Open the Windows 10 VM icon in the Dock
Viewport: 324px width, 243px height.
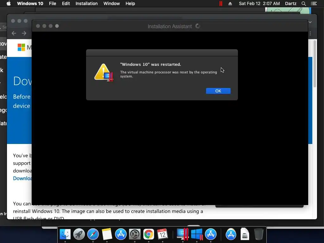coord(197,234)
